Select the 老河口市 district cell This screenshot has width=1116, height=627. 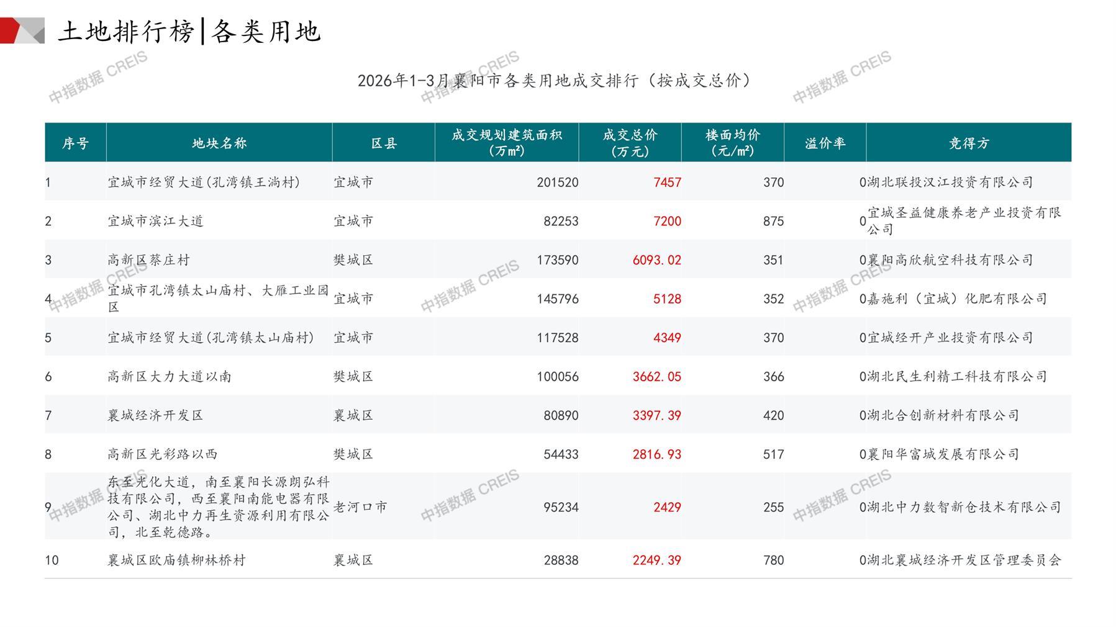[360, 507]
